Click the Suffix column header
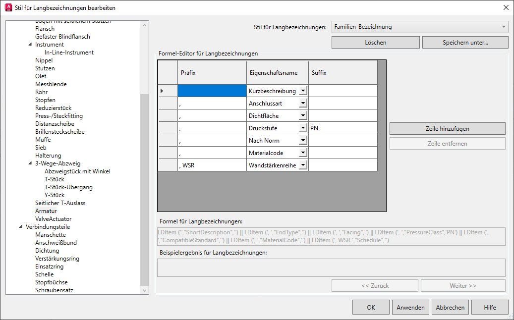Image resolution: width=514 pixels, height=320 pixels. (x=343, y=72)
